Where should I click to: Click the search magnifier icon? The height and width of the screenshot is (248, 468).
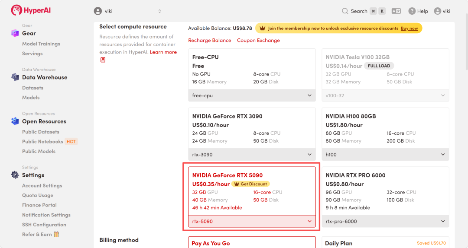(345, 11)
